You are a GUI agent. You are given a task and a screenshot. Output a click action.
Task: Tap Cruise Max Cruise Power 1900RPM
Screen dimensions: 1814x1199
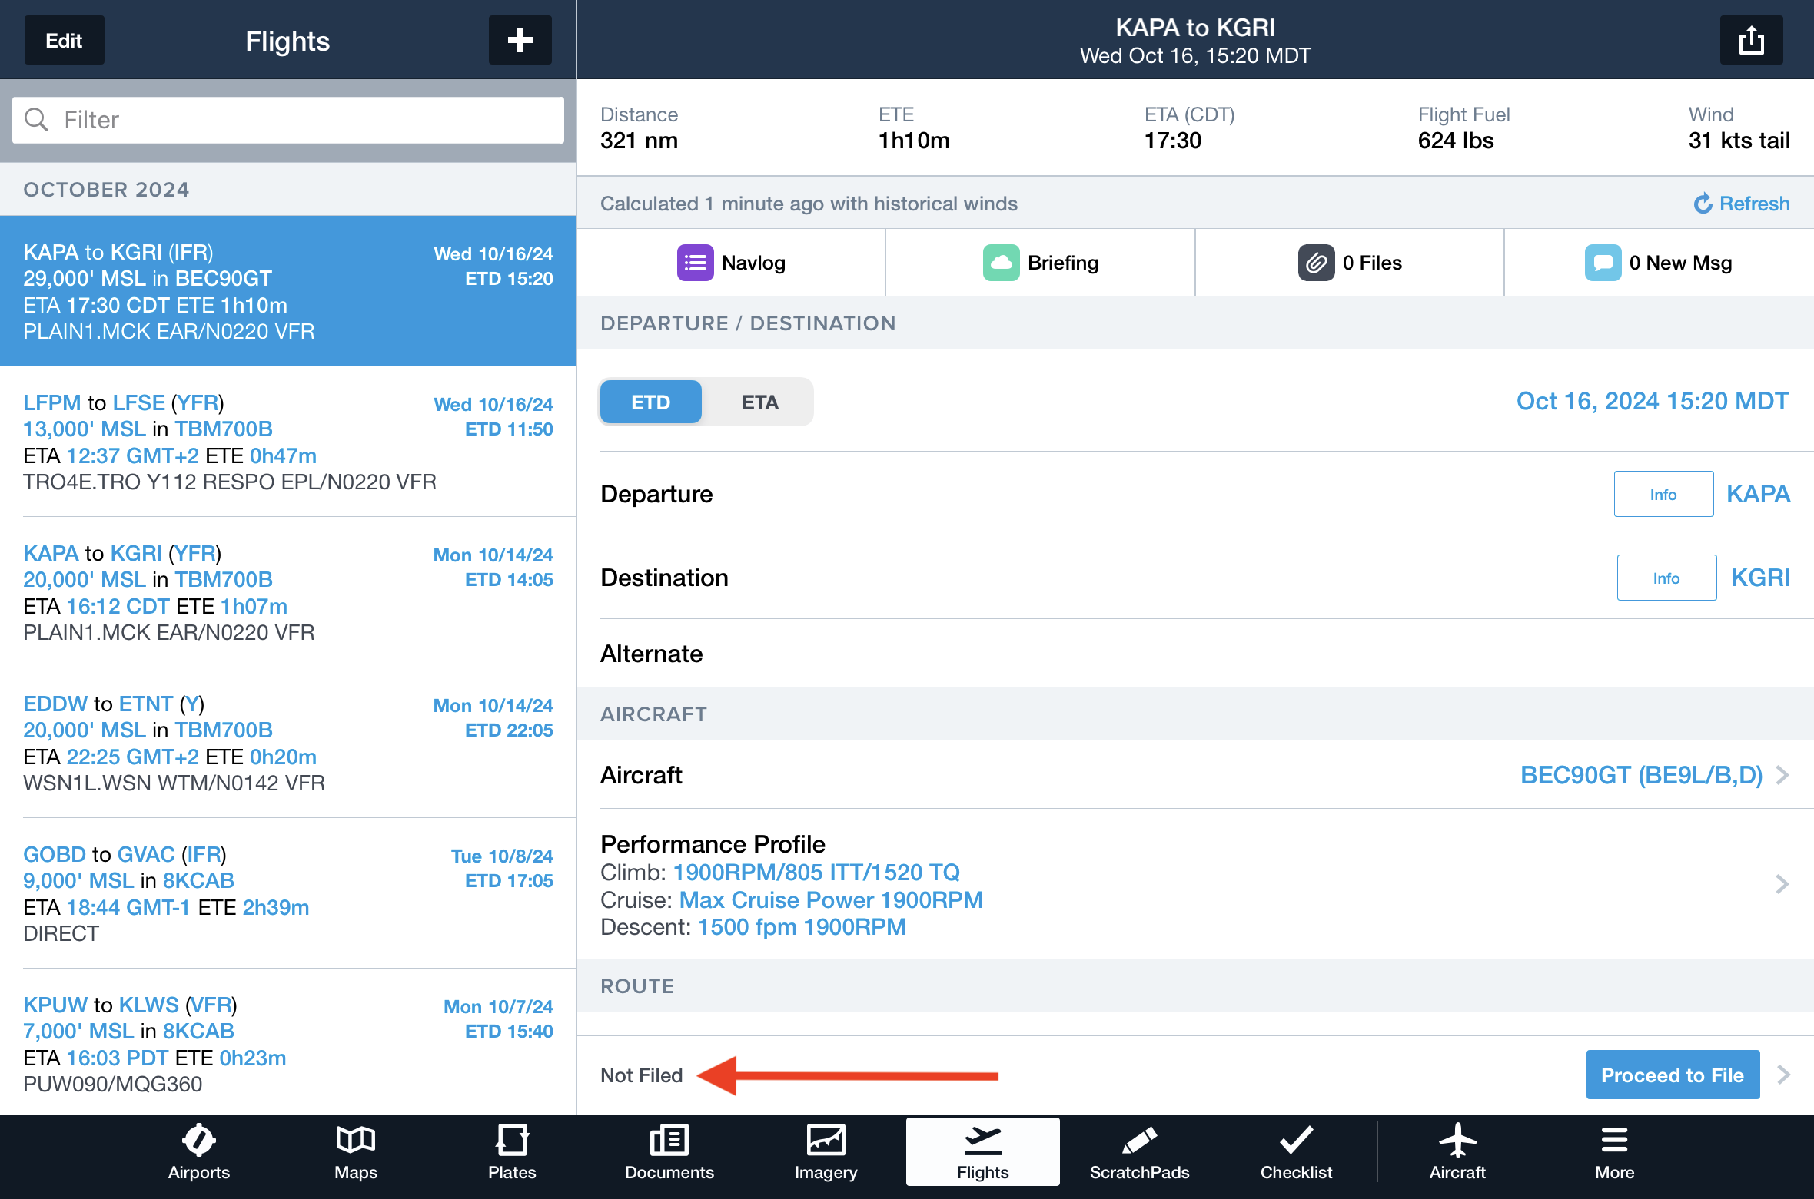831,899
